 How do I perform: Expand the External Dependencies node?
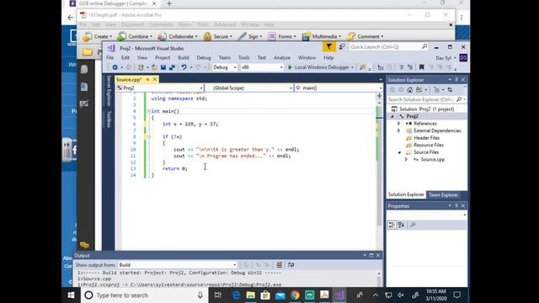click(x=398, y=130)
